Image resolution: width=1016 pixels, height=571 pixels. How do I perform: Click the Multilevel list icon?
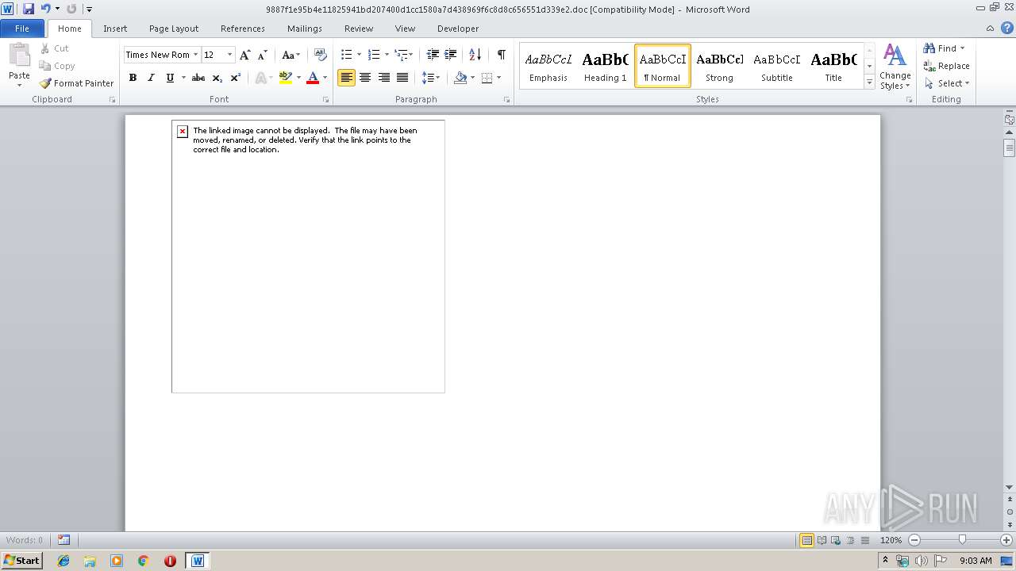pos(401,55)
